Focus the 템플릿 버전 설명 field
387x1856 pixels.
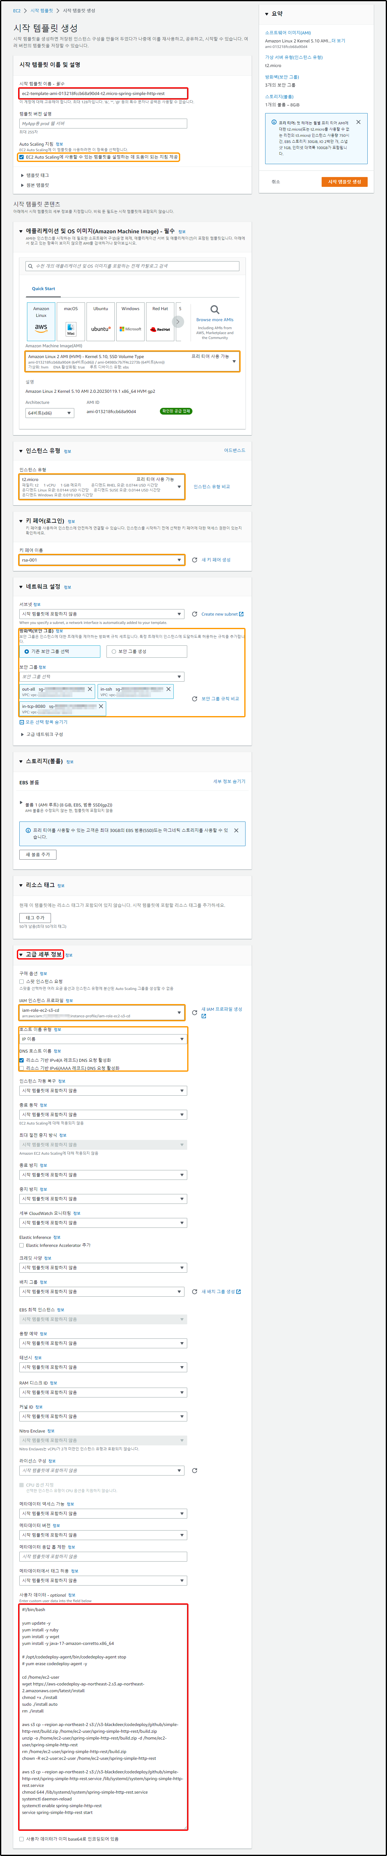coord(103,124)
